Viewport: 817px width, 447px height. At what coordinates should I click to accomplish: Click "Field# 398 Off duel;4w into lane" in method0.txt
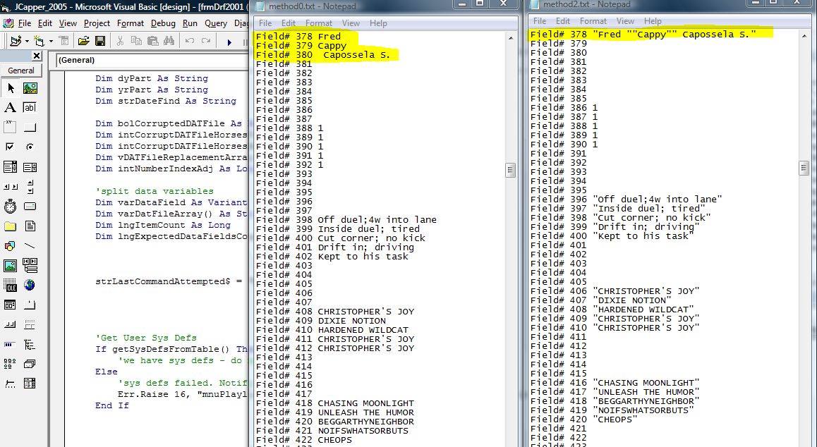[x=346, y=220]
